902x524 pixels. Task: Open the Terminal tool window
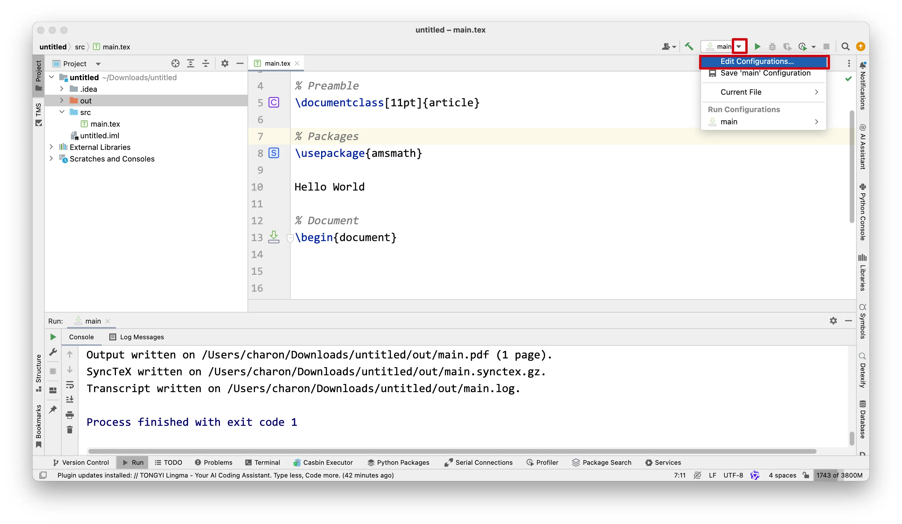point(262,462)
